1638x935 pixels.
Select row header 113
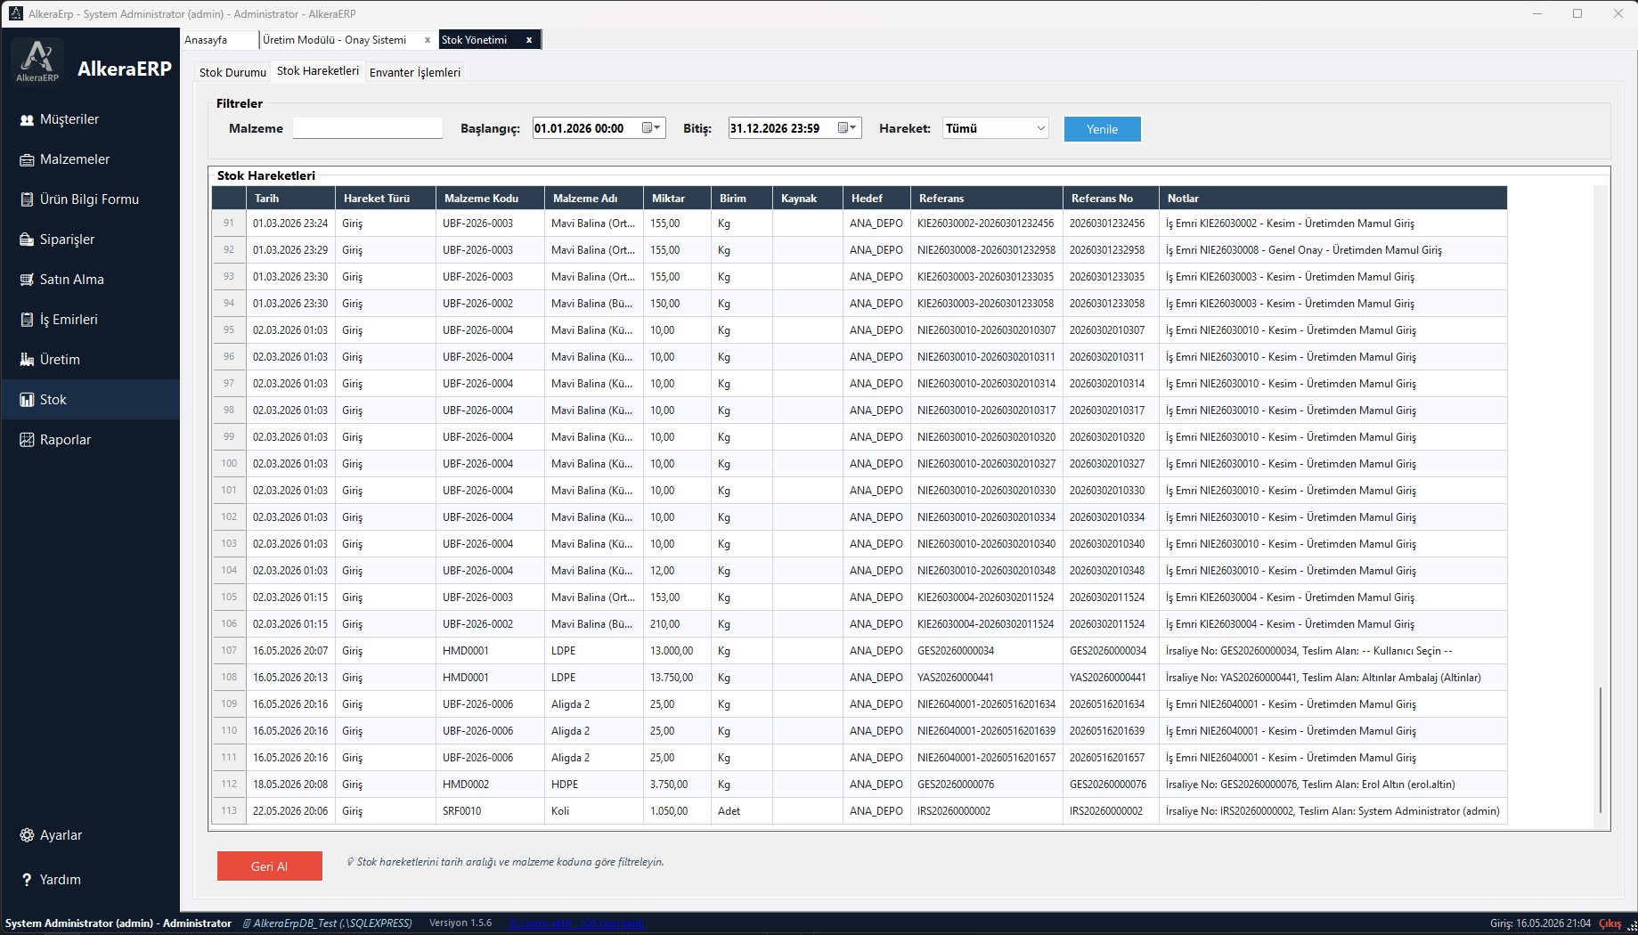[229, 811]
